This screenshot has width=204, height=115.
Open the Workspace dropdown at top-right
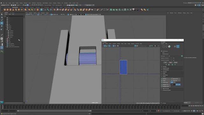point(195,3)
